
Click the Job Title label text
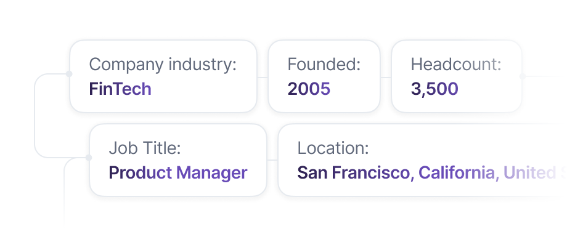click(x=145, y=148)
